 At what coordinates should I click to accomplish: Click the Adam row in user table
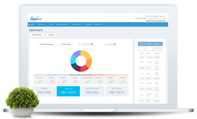point(149,53)
